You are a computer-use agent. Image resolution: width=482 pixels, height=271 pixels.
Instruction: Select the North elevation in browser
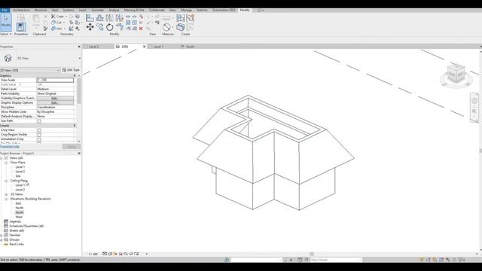20,208
